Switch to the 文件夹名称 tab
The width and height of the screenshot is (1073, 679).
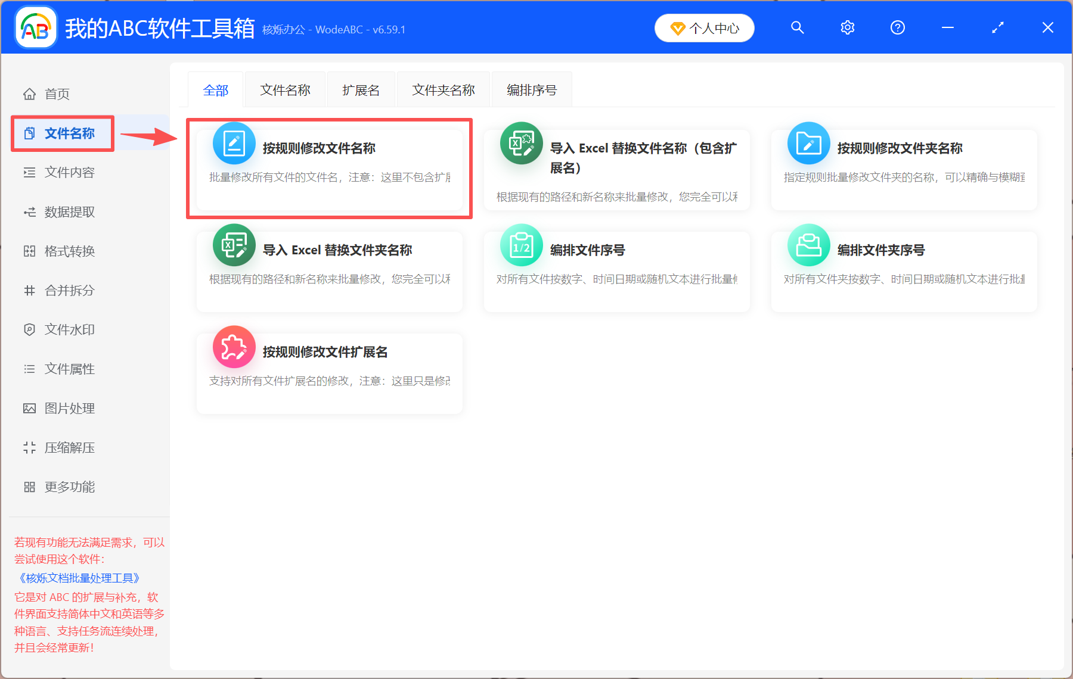[x=443, y=89]
